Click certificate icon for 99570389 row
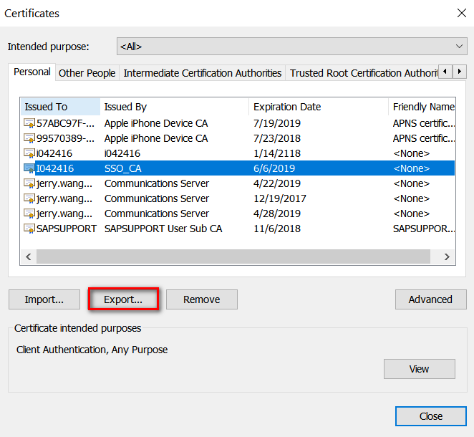 pos(29,138)
